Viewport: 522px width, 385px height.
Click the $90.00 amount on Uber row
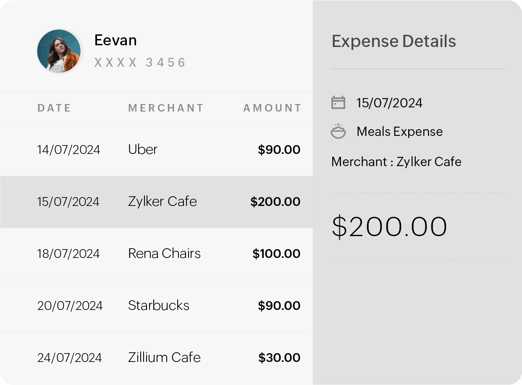pos(279,149)
